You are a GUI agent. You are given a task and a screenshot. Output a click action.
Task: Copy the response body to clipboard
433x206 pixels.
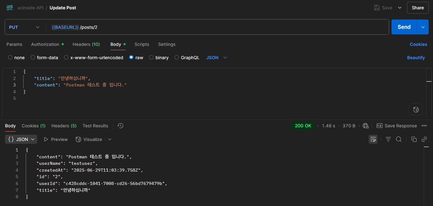(414, 139)
